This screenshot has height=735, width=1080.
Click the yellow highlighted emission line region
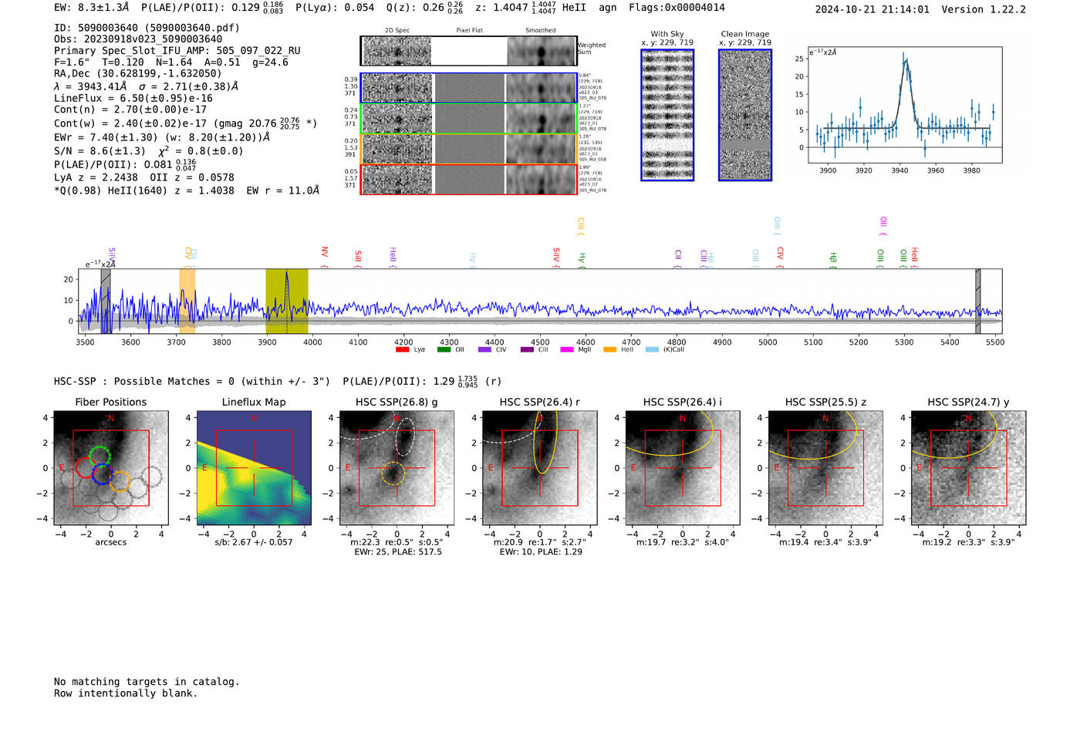click(x=287, y=301)
